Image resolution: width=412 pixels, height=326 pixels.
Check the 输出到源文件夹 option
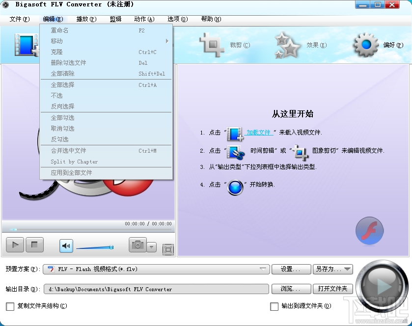tap(274, 306)
